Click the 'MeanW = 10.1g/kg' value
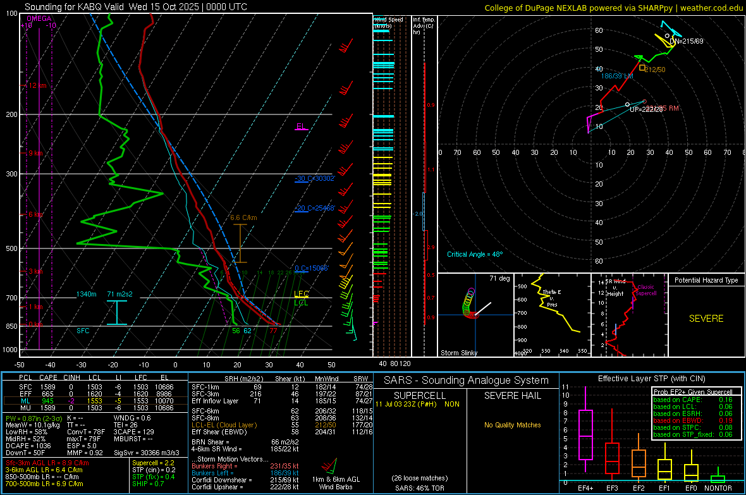Viewport: 746px width, 495px height. [32, 425]
